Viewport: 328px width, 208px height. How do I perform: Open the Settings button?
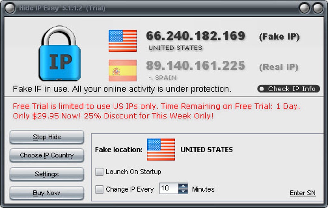coord(47,174)
